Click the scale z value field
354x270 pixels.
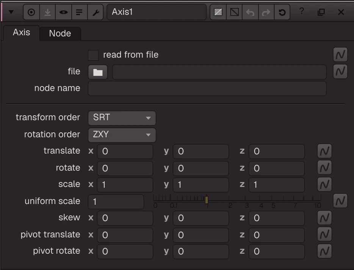pos(277,185)
